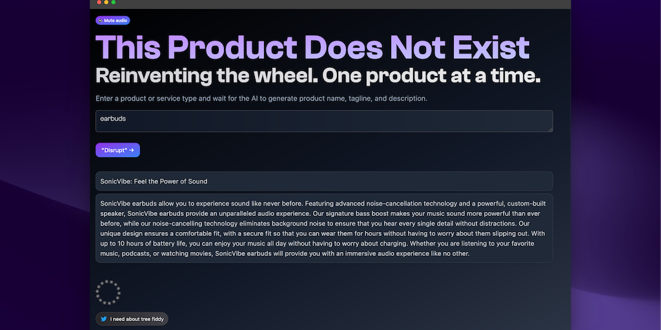
Task: Click the arrow on the Disrupt button
Action: pos(132,150)
